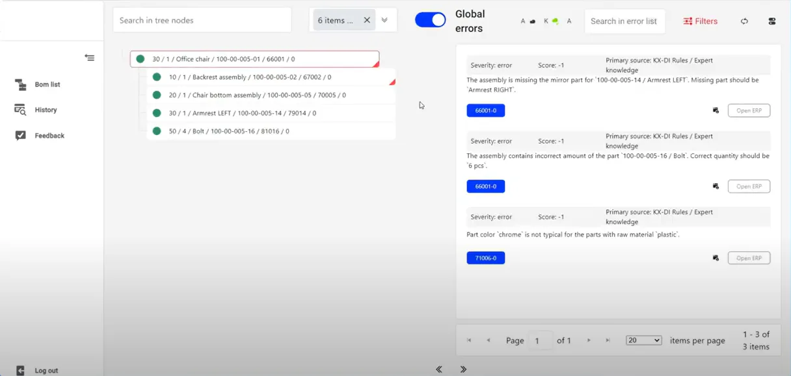The image size is (791, 376).
Task: Click red error corner on Backrest assembly
Action: pyautogui.click(x=392, y=82)
